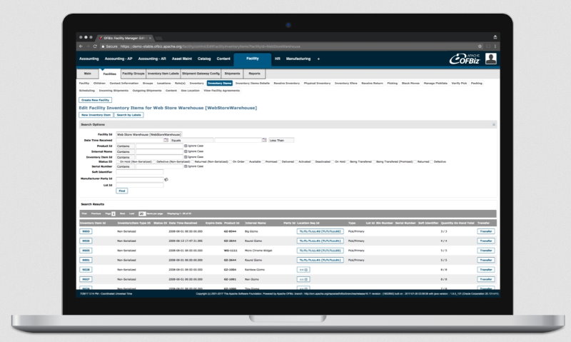Click the plus icon after Manufacturing
The image size is (571, 342).
pyautogui.click(x=318, y=58)
